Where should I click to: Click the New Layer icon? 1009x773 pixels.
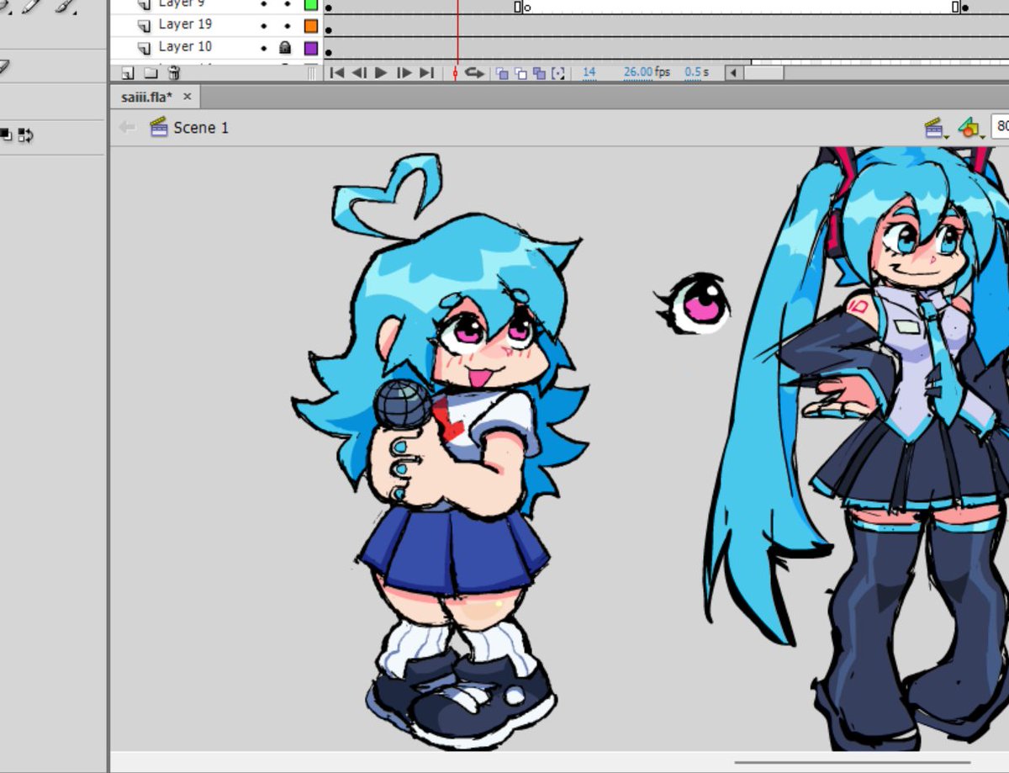128,73
